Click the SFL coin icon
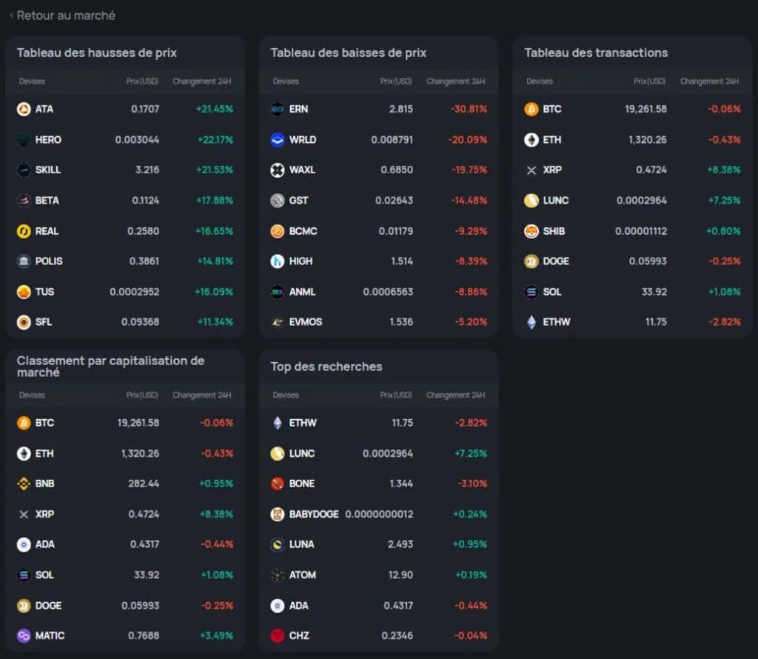Viewport: 758px width, 659px height. coord(24,322)
